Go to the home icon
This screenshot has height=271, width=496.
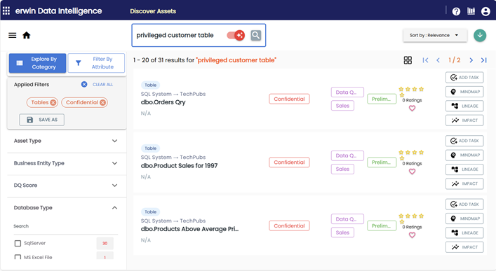(27, 35)
